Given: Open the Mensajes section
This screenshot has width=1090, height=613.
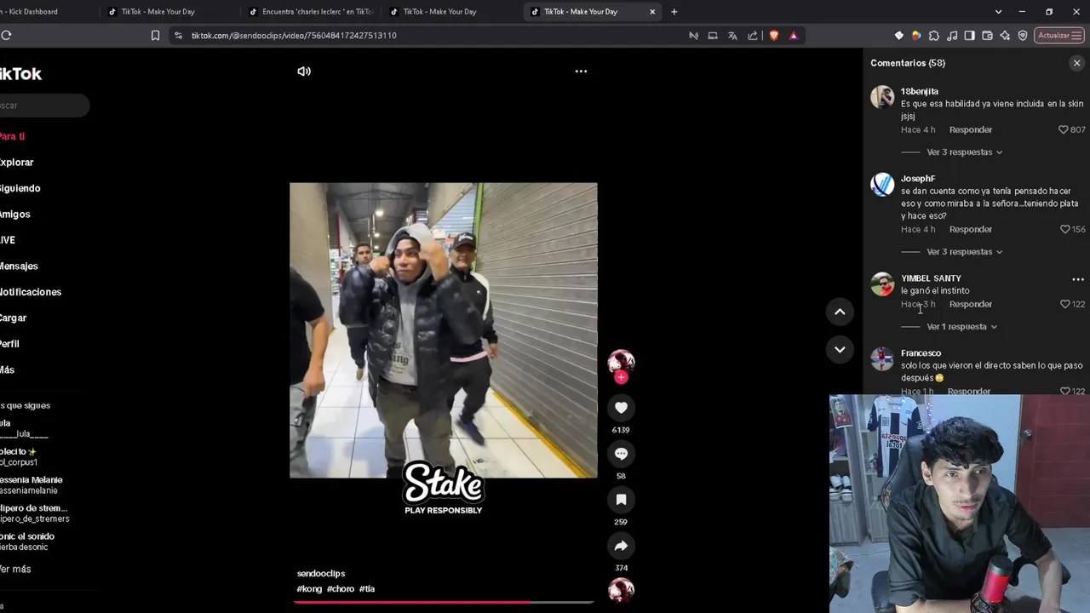Looking at the screenshot, I should 19,266.
